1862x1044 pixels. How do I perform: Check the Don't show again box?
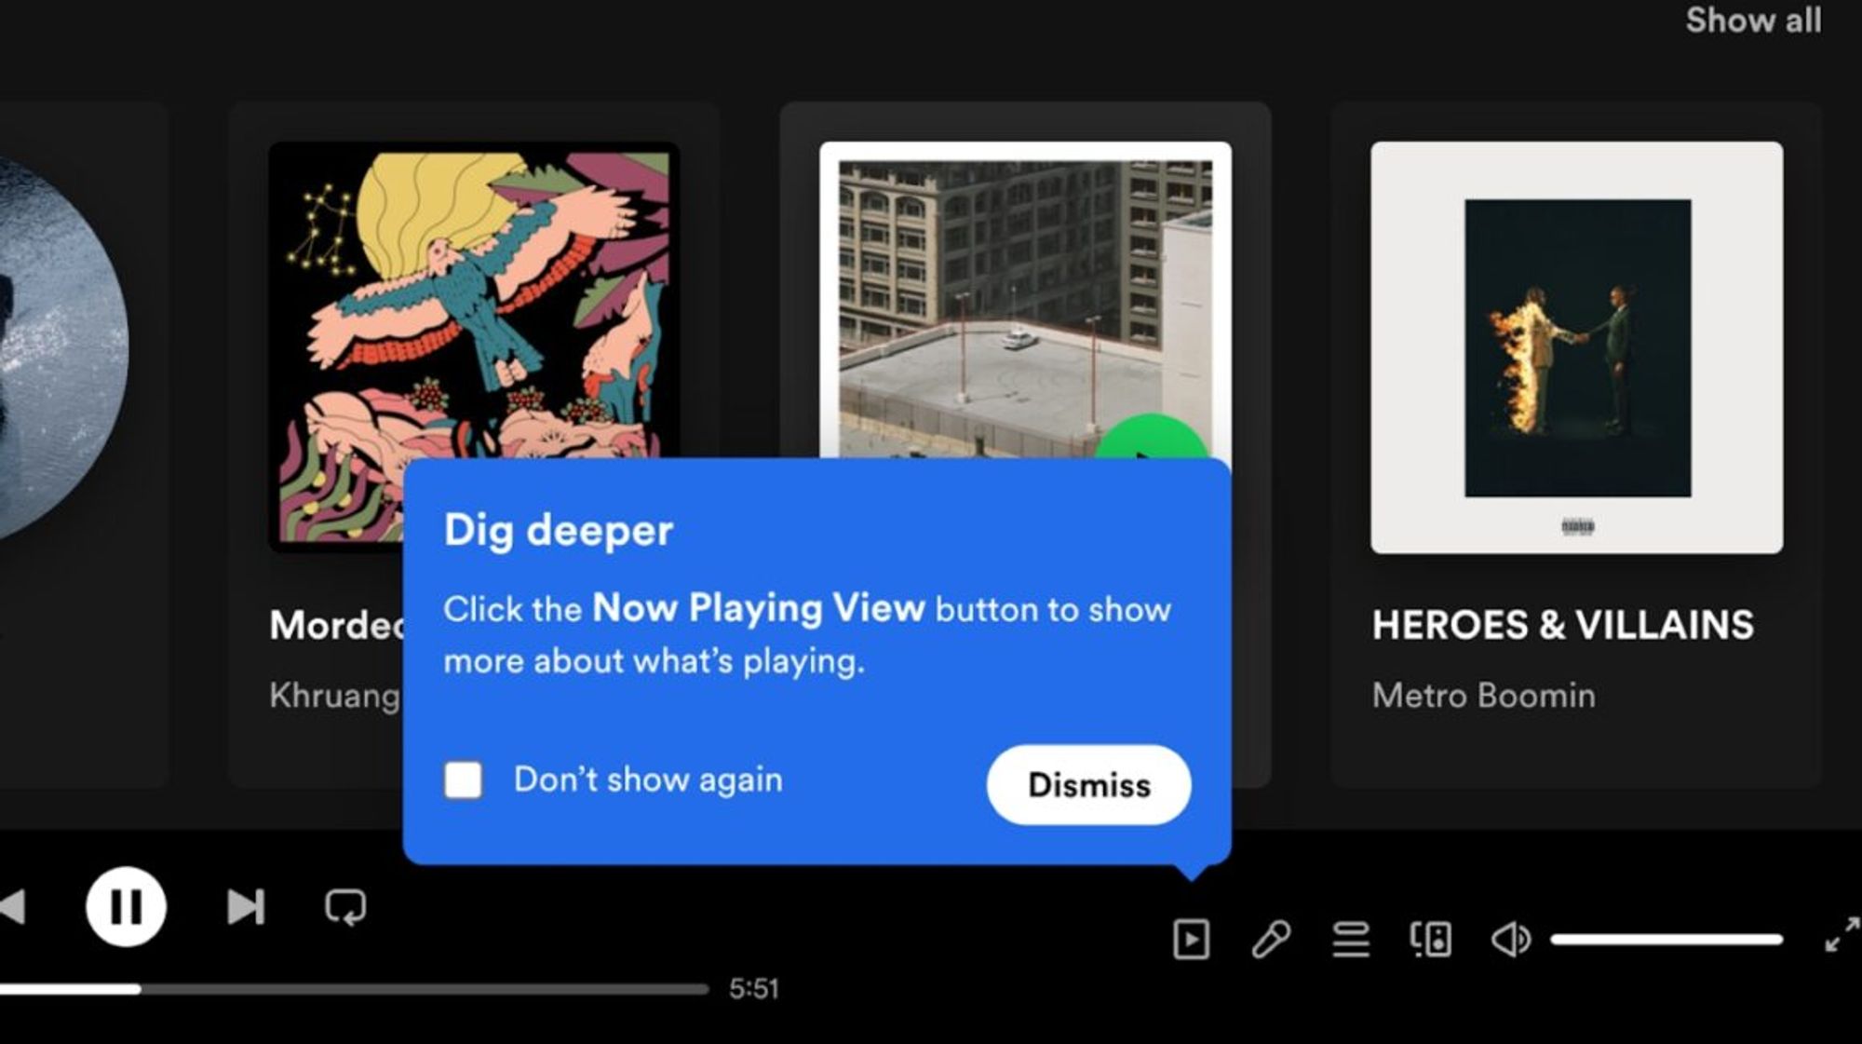tap(464, 780)
